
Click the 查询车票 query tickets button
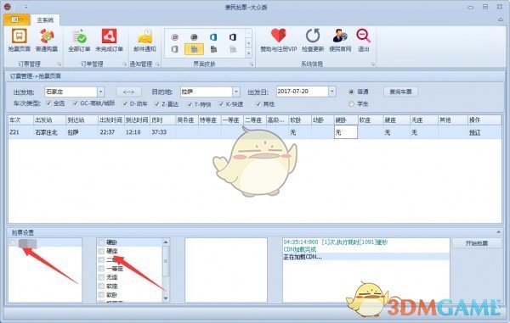click(x=400, y=92)
